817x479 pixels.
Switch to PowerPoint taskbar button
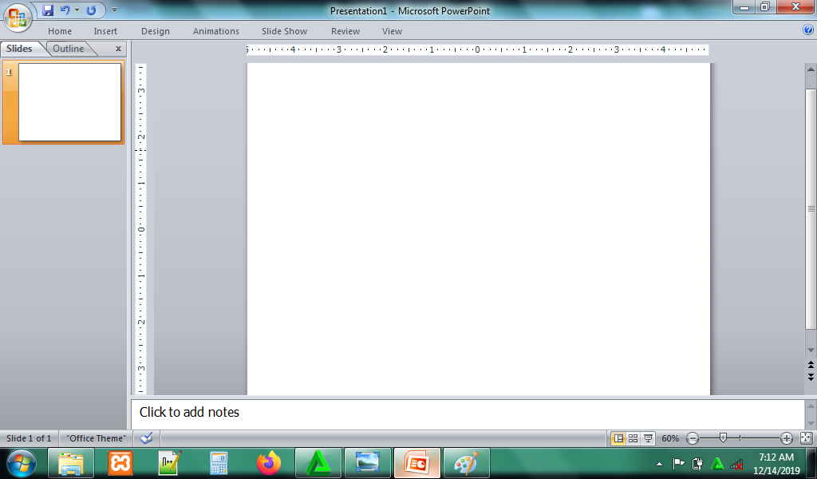(416, 463)
